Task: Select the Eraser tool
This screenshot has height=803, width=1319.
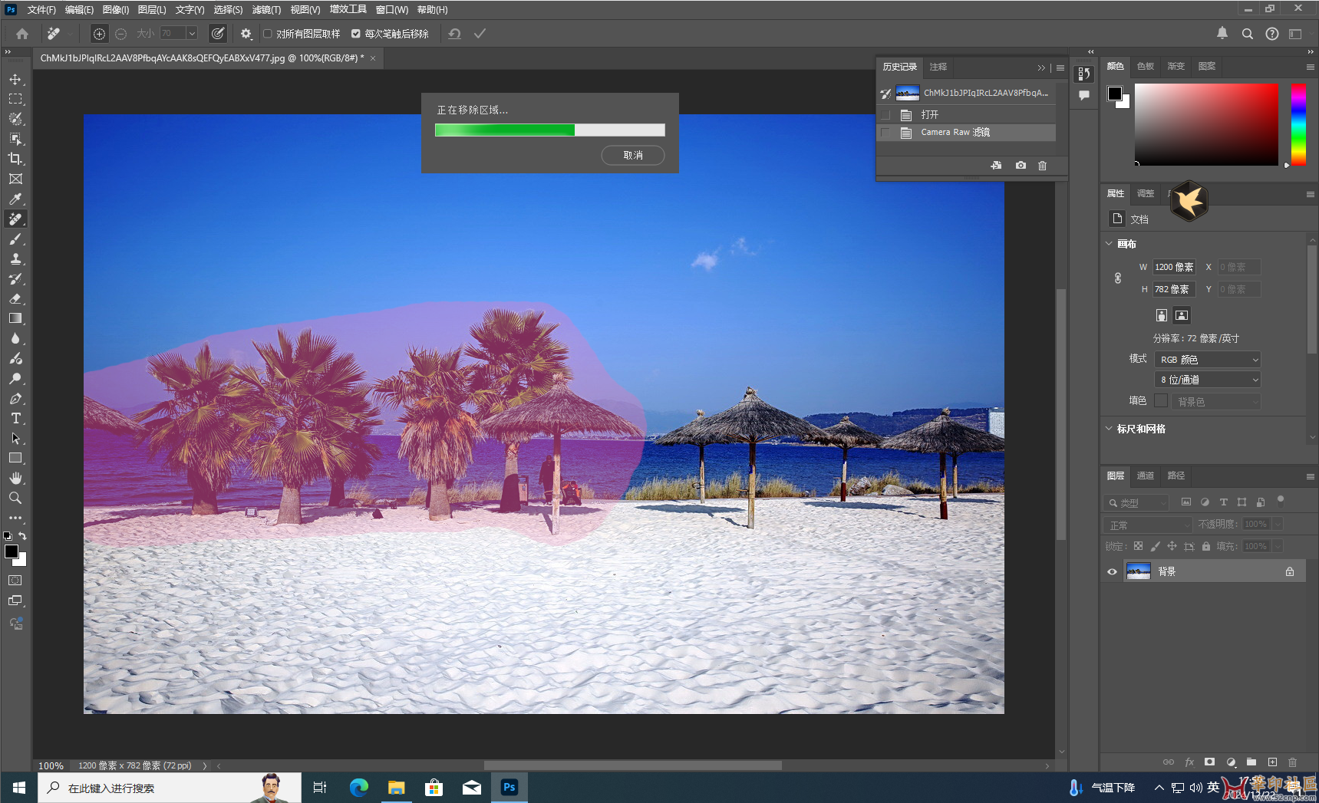Action: tap(15, 299)
